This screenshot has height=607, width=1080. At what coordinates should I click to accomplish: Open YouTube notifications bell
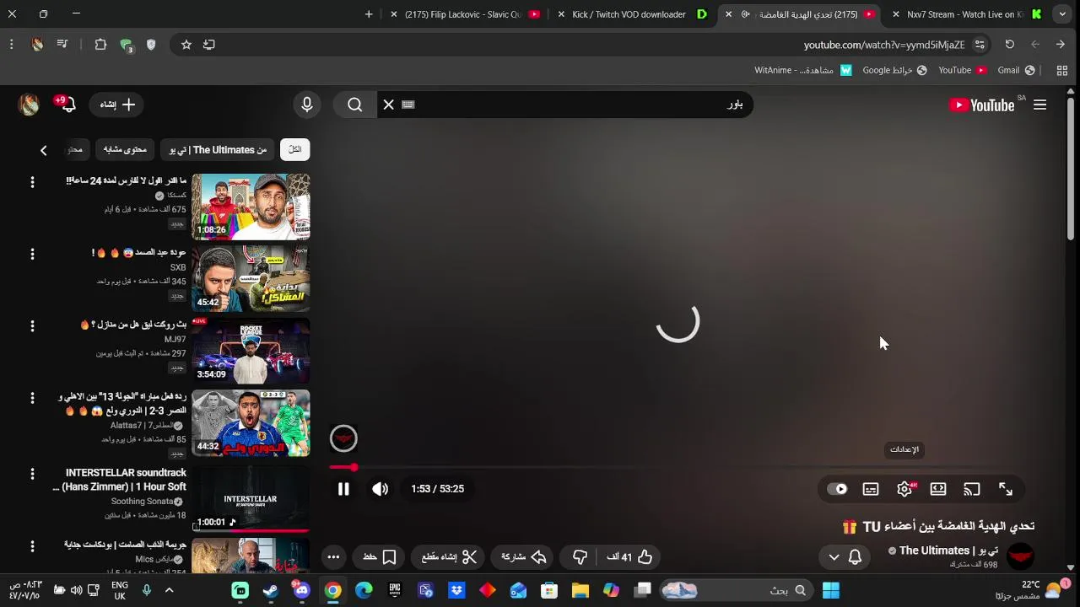[67, 105]
